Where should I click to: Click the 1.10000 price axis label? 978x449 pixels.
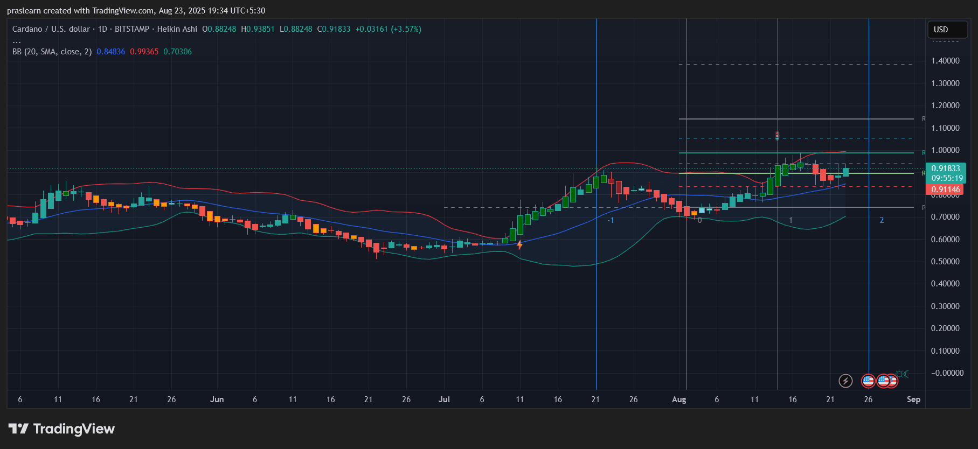[x=945, y=128]
